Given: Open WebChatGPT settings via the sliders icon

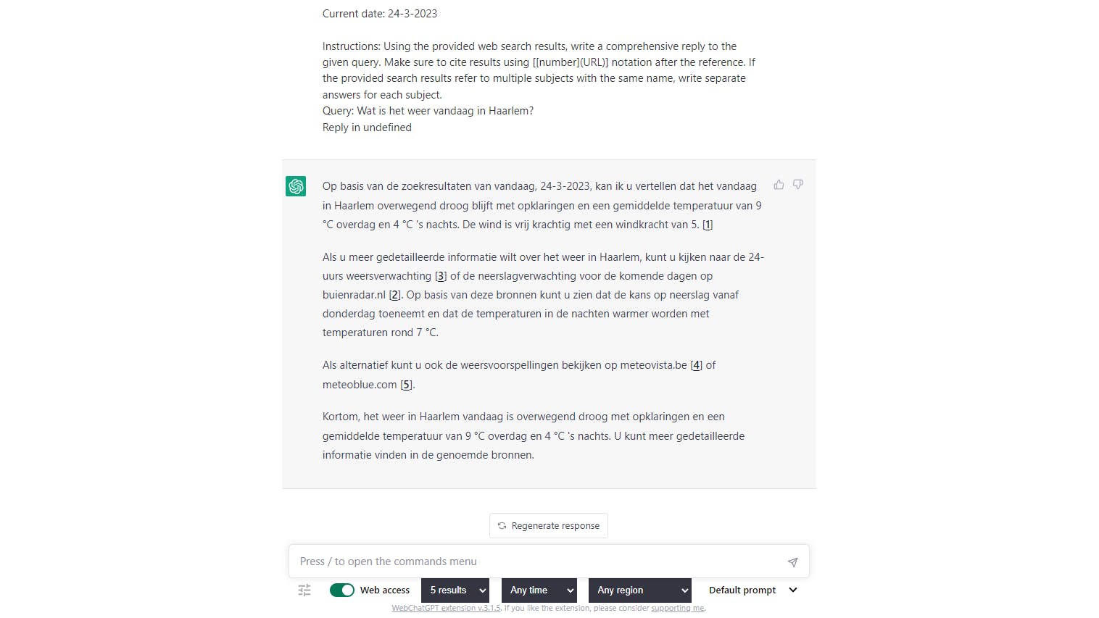Looking at the screenshot, I should [304, 590].
